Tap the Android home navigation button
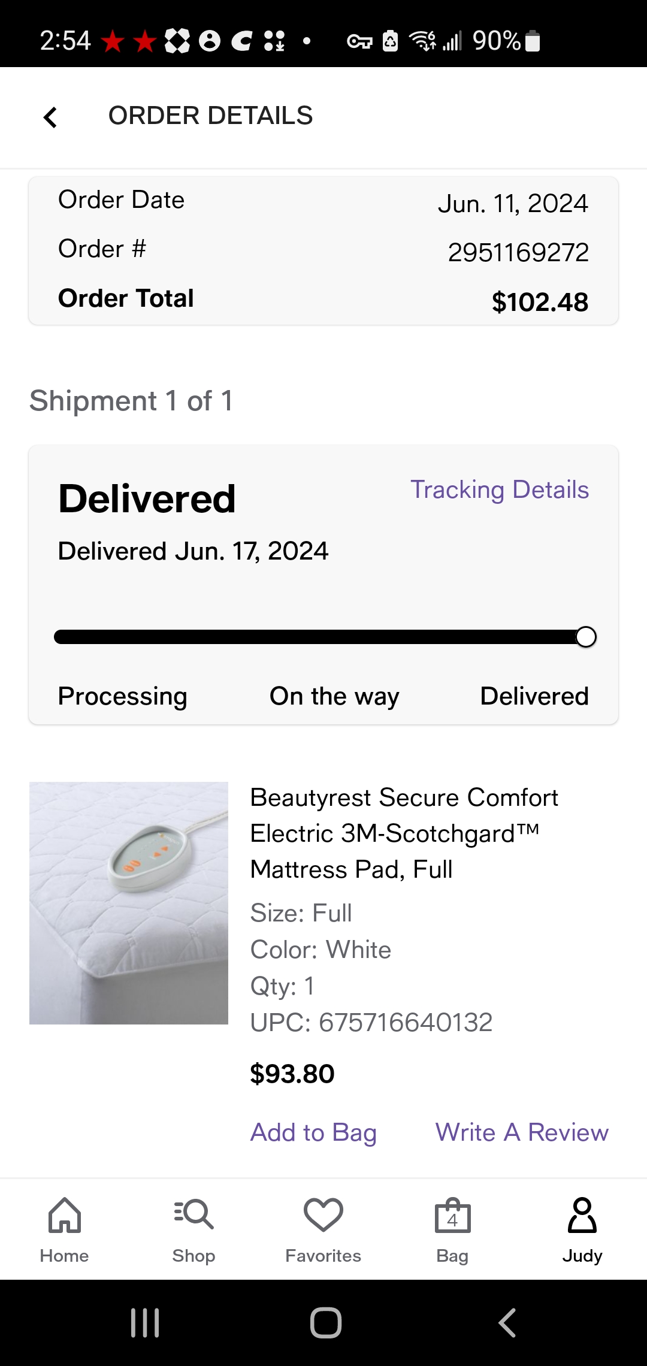This screenshot has width=647, height=1366. [326, 1322]
